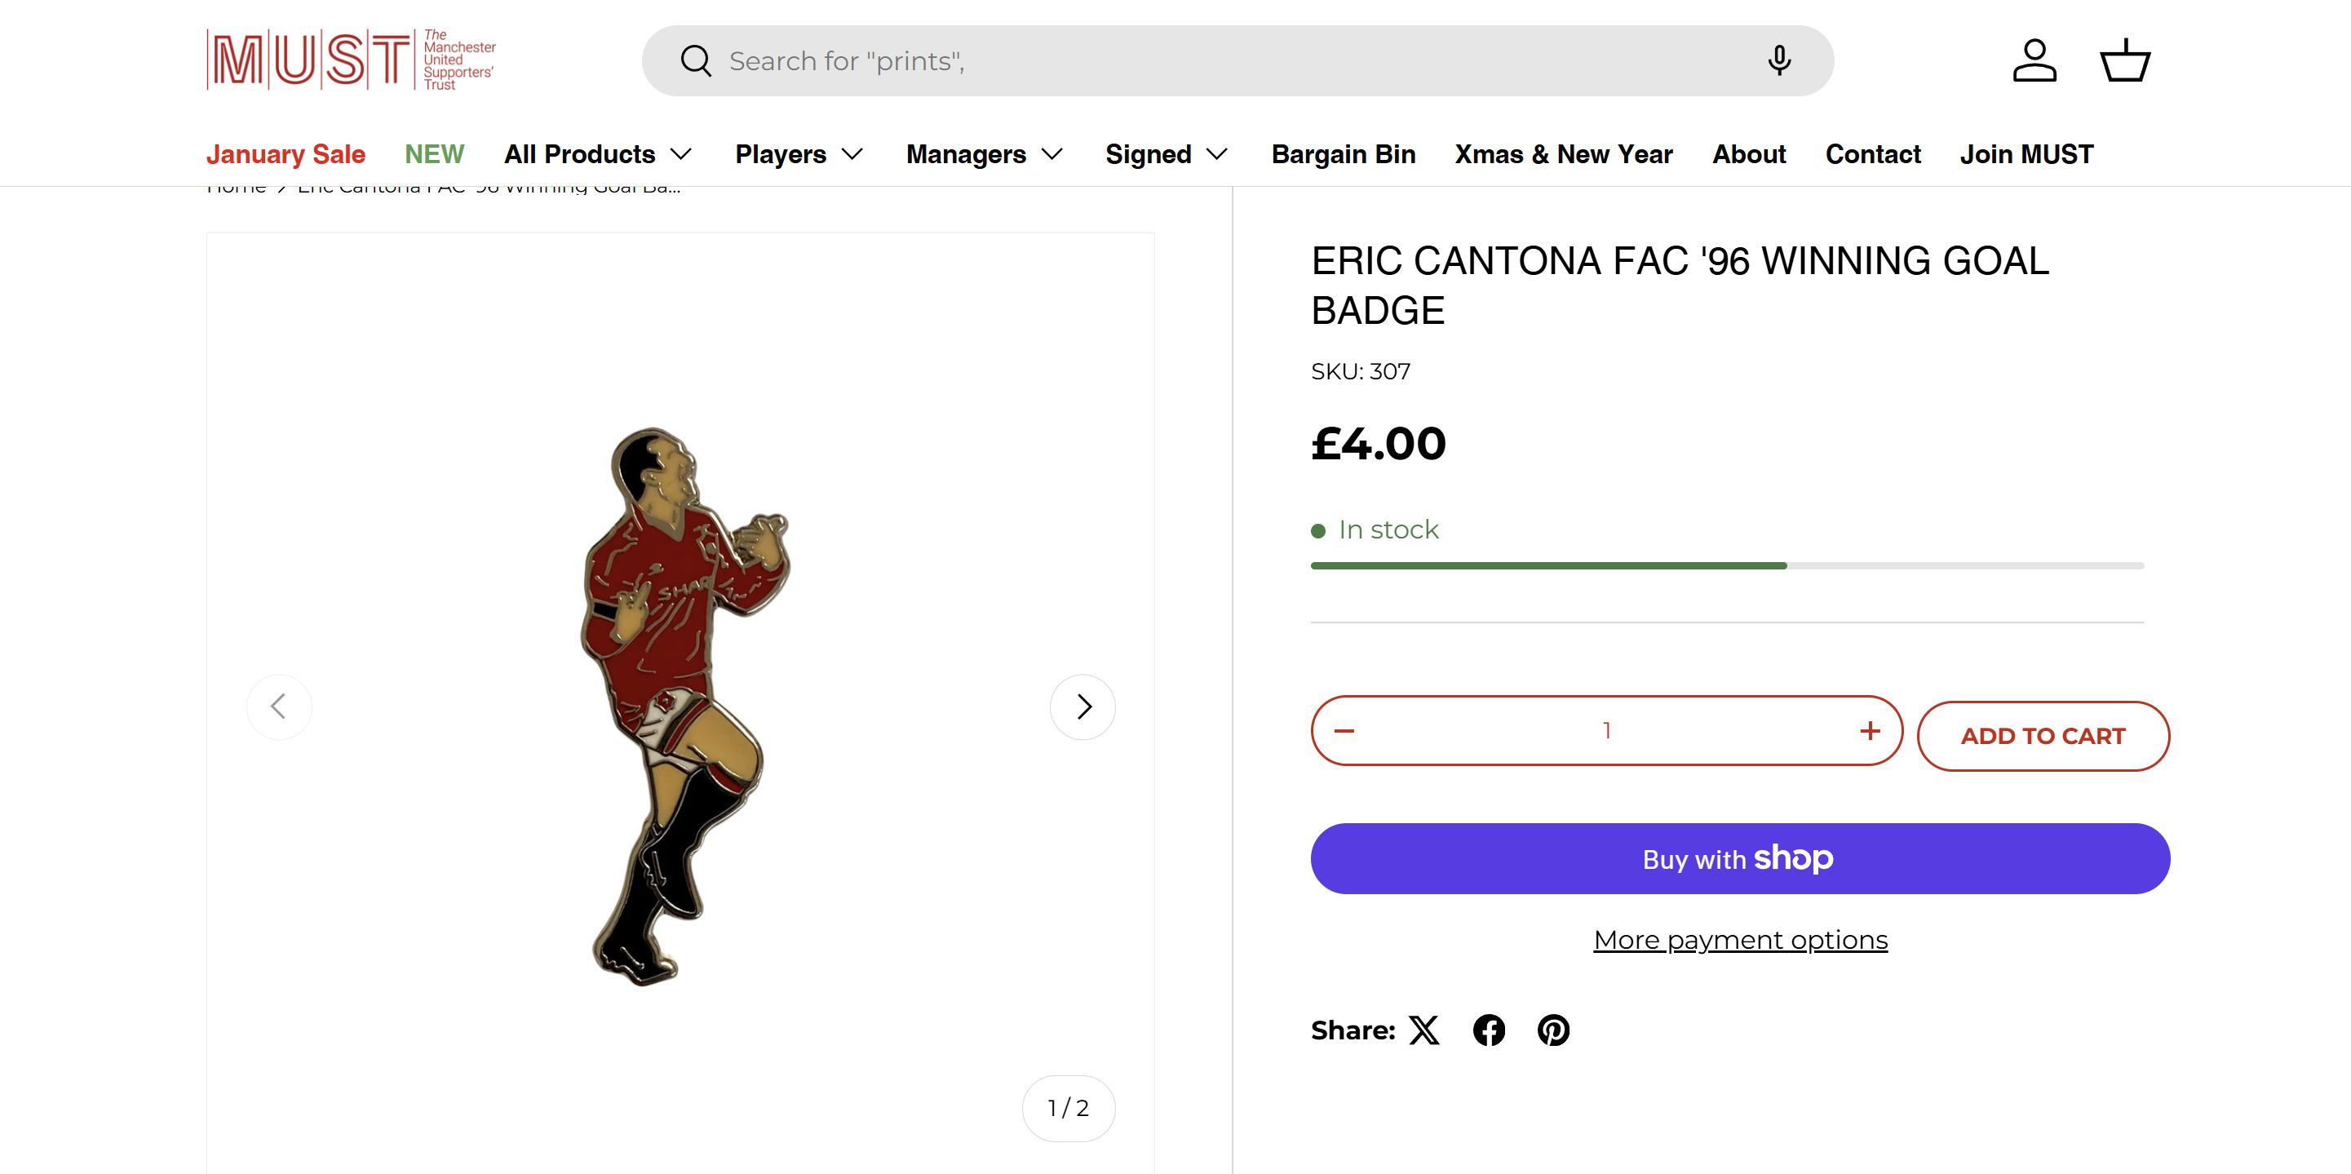This screenshot has width=2351, height=1174.
Task: Click the stock level progress bar
Action: tap(1727, 566)
